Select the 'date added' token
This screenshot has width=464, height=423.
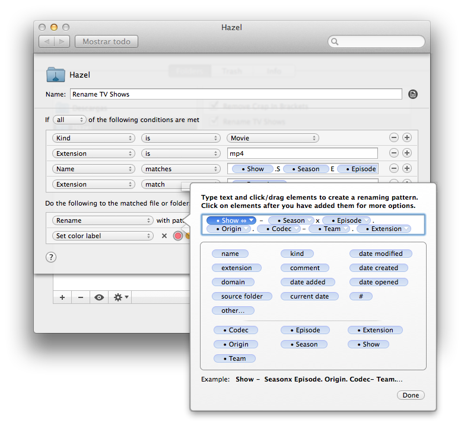(308, 282)
